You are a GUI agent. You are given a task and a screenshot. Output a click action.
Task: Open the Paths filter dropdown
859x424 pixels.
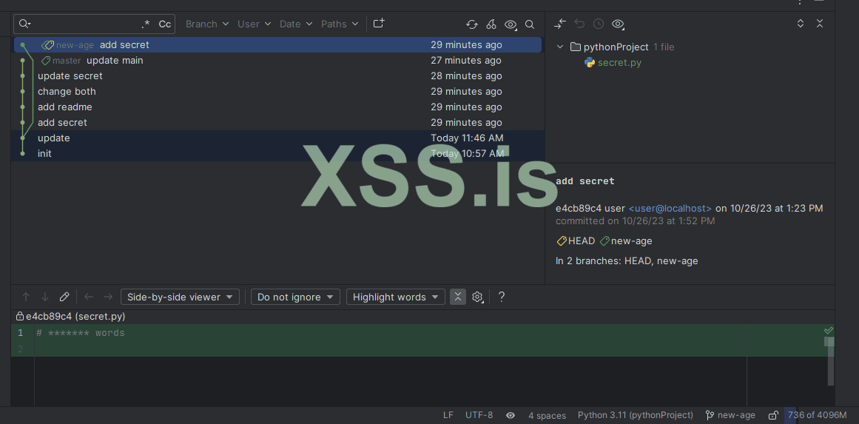340,24
